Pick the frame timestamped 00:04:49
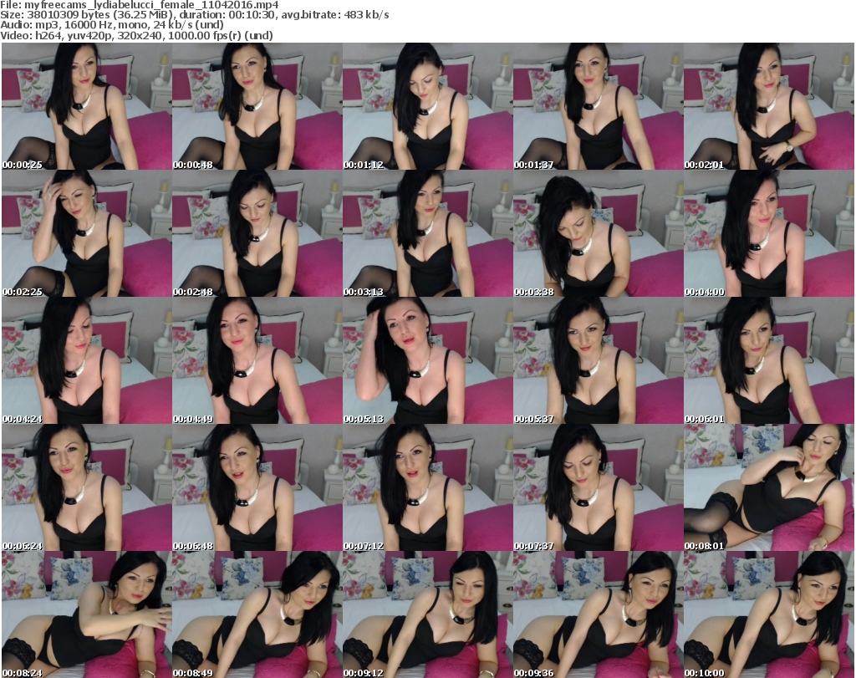 click(x=257, y=361)
